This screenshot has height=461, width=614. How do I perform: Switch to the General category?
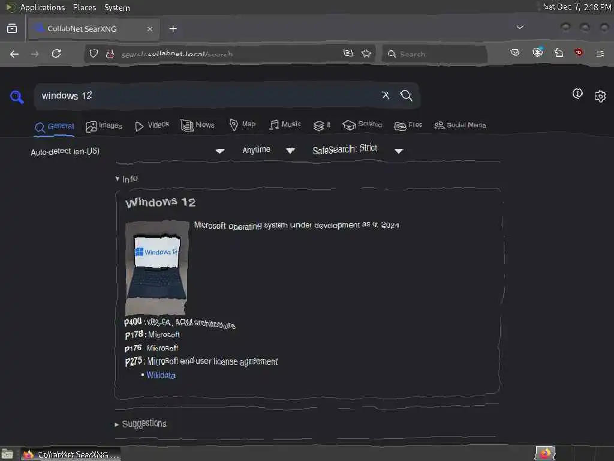[x=54, y=127]
